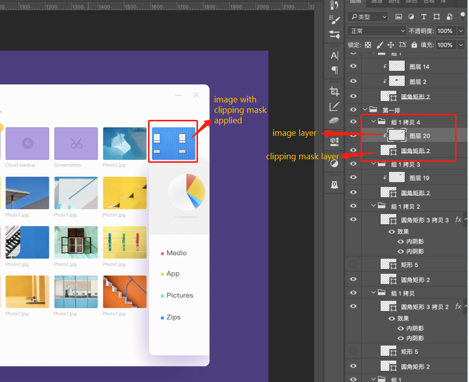Toggle visibility of group 组 1 拷贝 4
Image resolution: width=469 pixels, height=382 pixels.
click(x=353, y=121)
